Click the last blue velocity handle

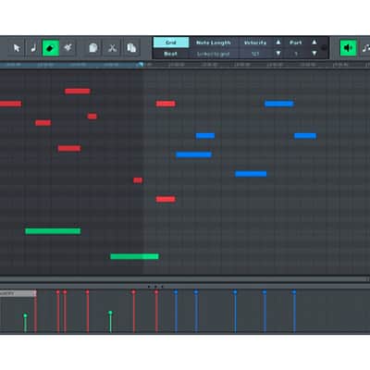click(294, 291)
